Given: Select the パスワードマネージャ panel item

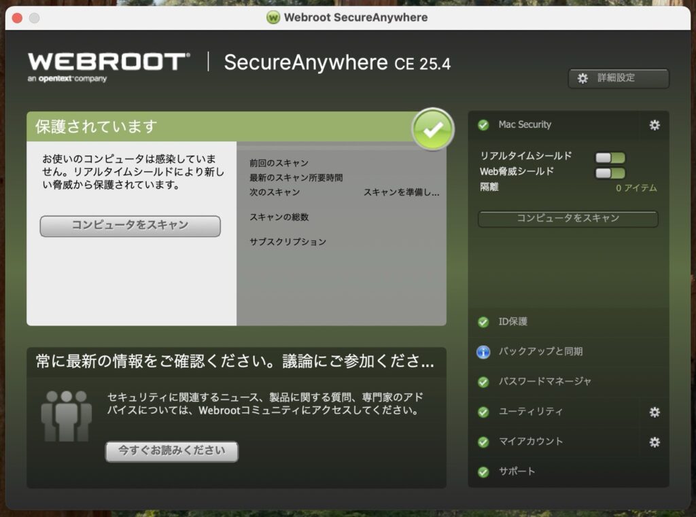Looking at the screenshot, I should pyautogui.click(x=540, y=382).
